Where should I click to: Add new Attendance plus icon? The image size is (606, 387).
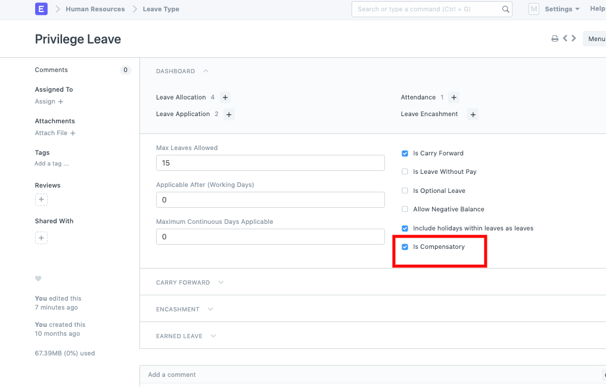(454, 98)
